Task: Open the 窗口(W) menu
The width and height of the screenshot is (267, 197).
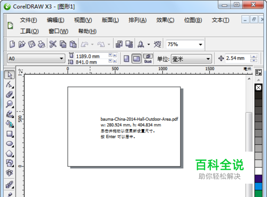Action: (59, 31)
